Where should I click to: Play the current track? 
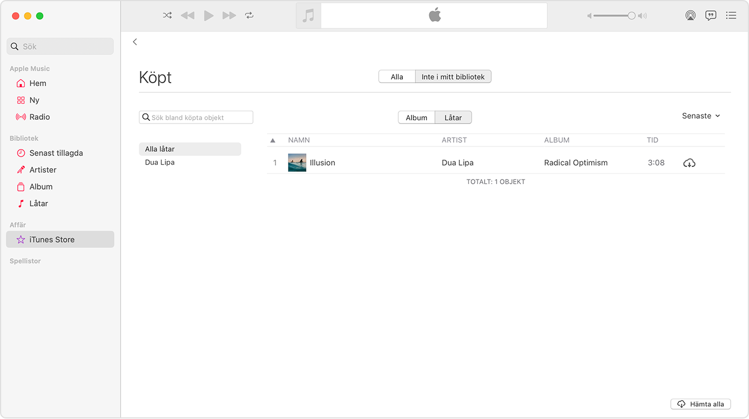pos(209,15)
